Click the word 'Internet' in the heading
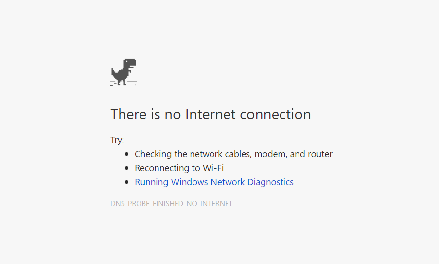Image resolution: width=439 pixels, height=264 pixels. [210, 114]
